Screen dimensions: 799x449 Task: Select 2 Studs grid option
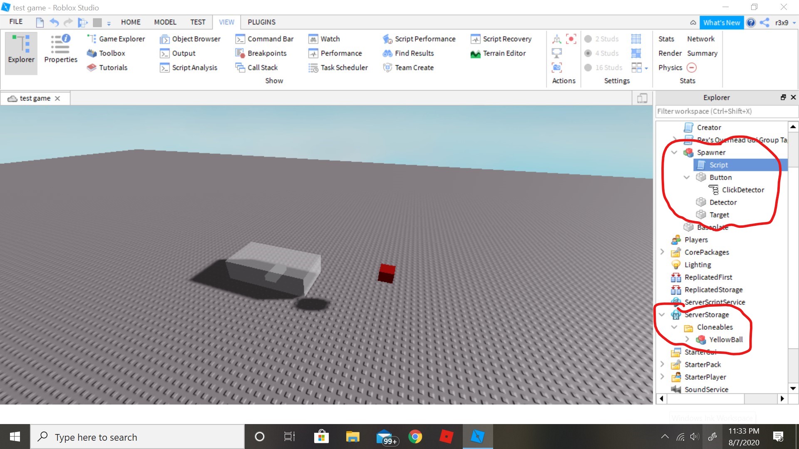[x=602, y=39]
